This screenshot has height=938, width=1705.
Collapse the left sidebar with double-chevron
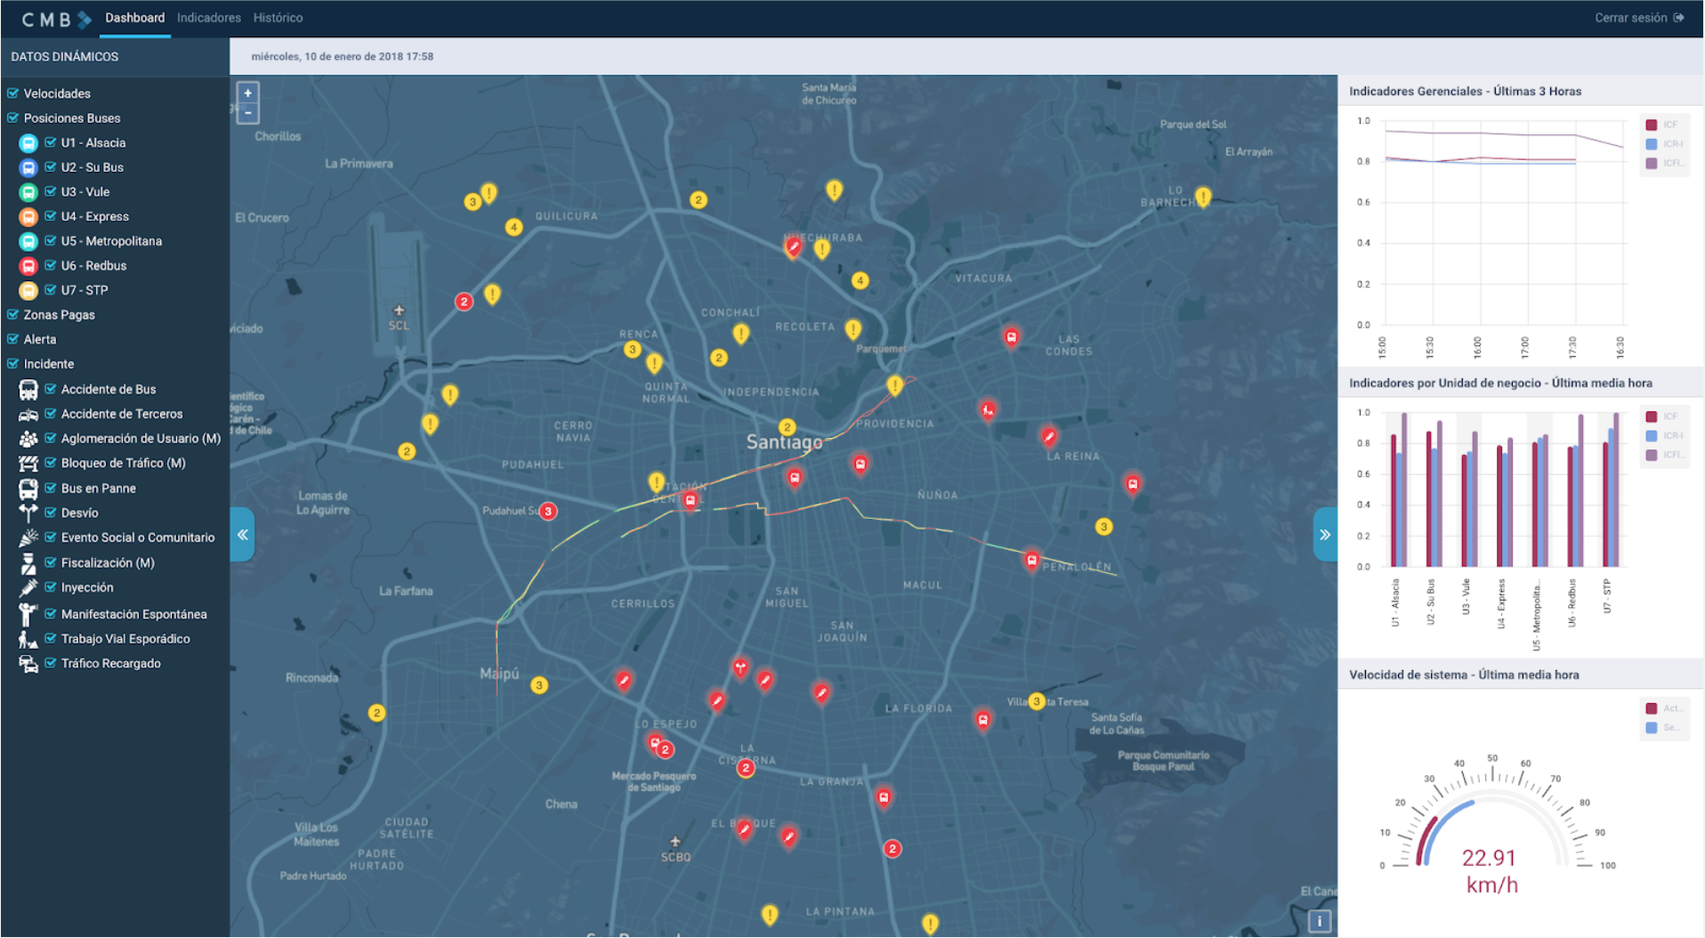click(x=242, y=535)
